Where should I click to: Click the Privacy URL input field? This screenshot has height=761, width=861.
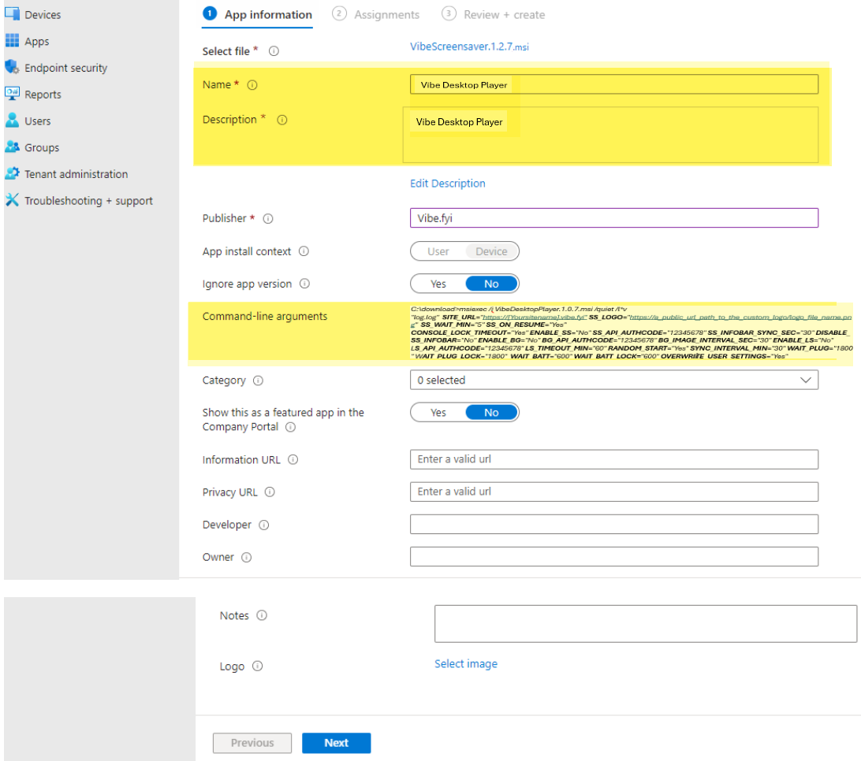click(614, 492)
